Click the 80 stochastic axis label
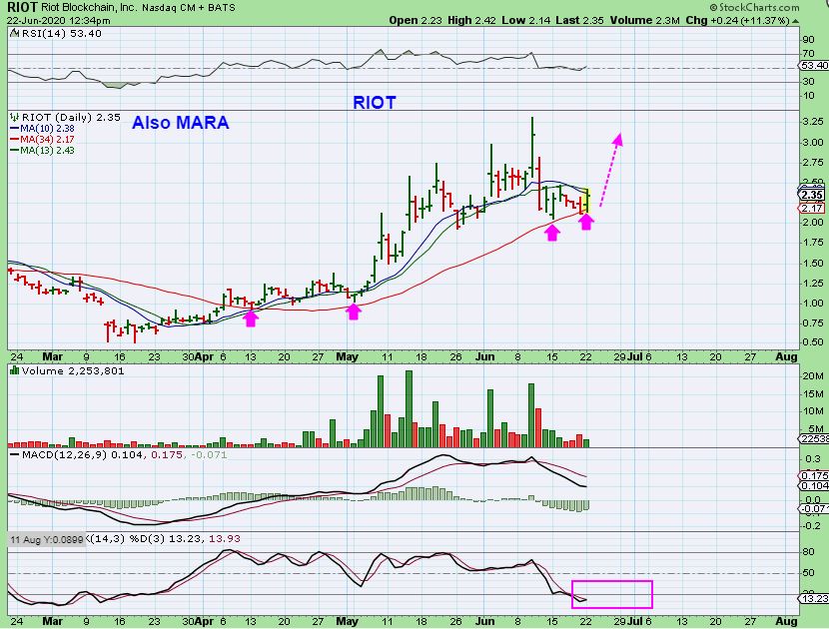Screen dimensions: 829x629 coord(809,552)
